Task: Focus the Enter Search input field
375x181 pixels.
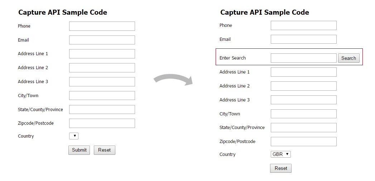Action: pos(303,58)
